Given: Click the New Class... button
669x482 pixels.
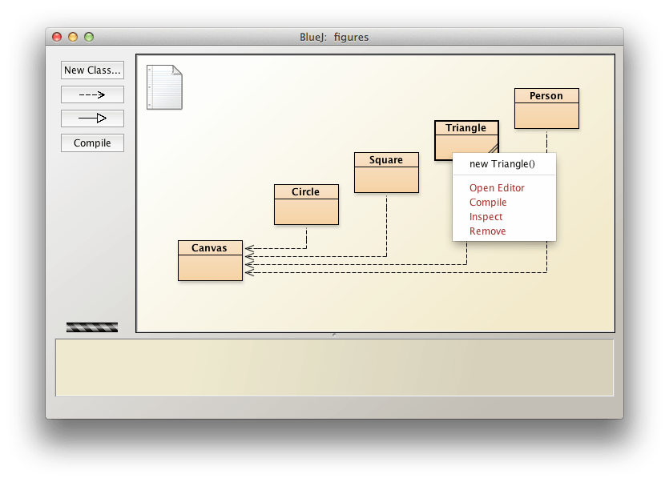Looking at the screenshot, I should click(x=92, y=70).
